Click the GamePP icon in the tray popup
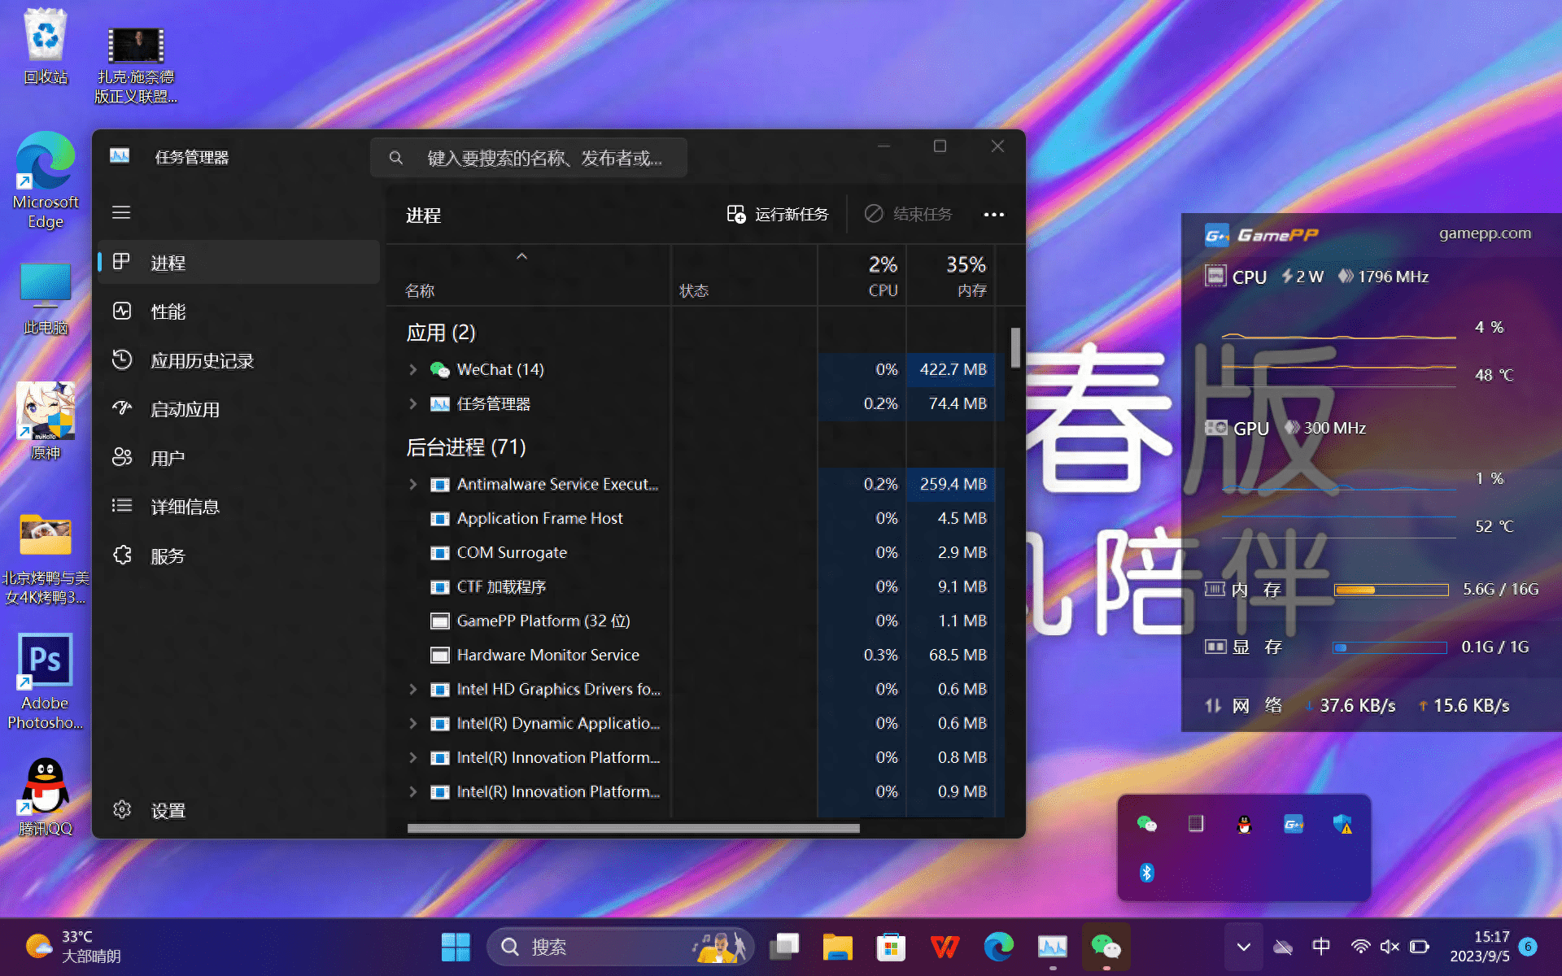 tap(1294, 824)
